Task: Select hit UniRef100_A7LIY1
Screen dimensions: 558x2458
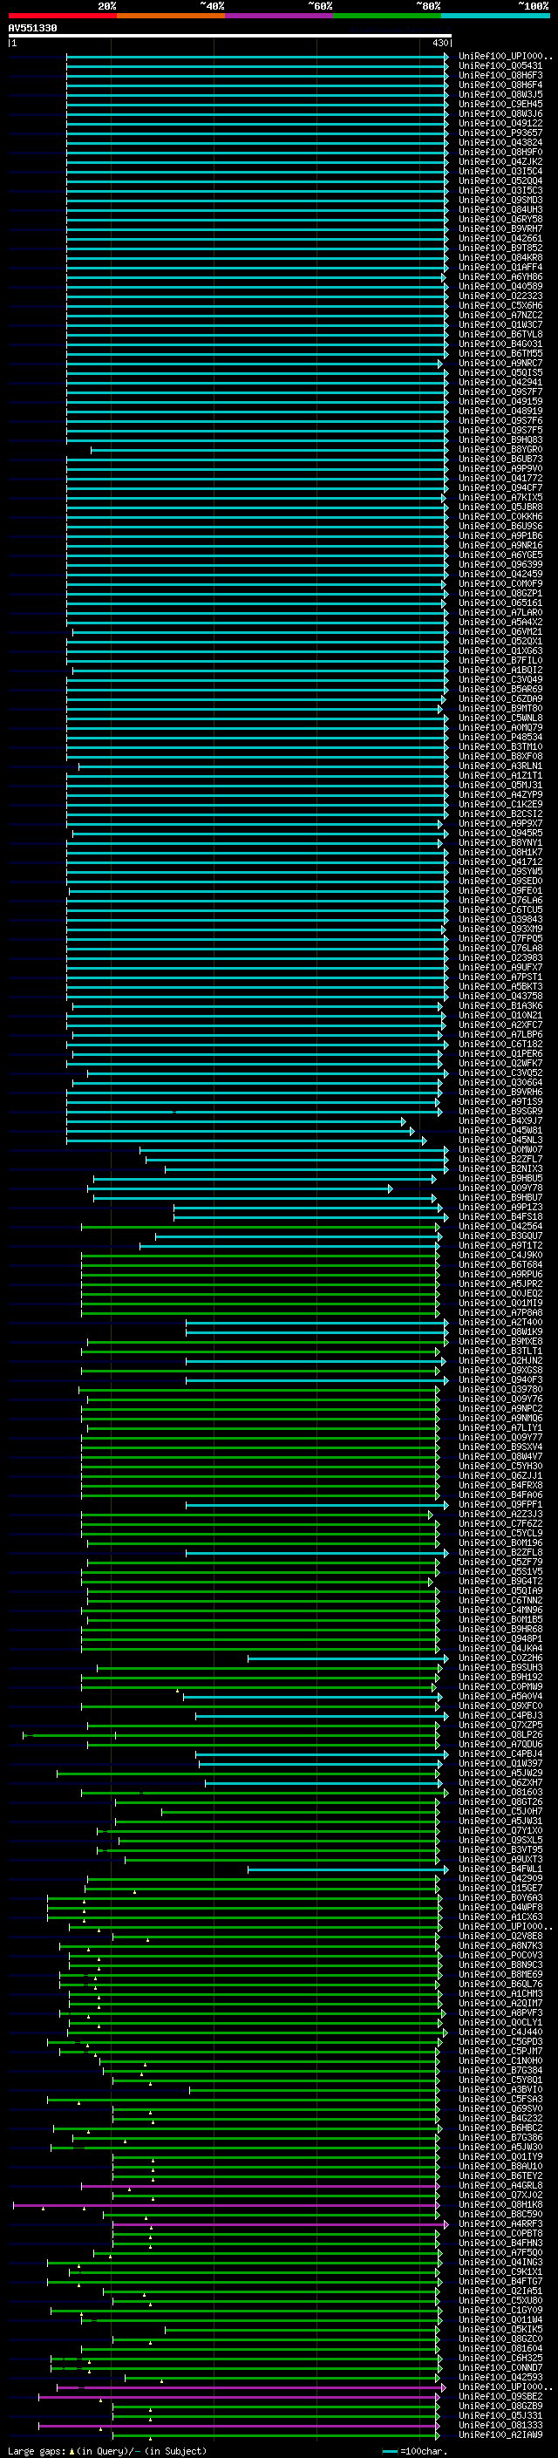Action: 500,1427
